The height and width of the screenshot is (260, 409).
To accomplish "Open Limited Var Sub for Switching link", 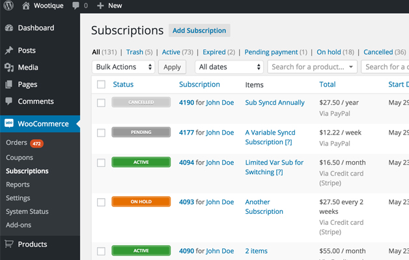I will point(274,167).
